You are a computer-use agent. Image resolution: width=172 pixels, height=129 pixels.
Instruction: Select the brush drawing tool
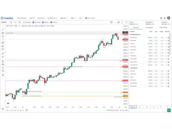(x=3, y=36)
